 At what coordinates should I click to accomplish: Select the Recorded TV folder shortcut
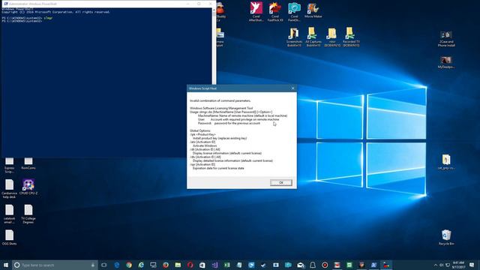click(x=351, y=37)
